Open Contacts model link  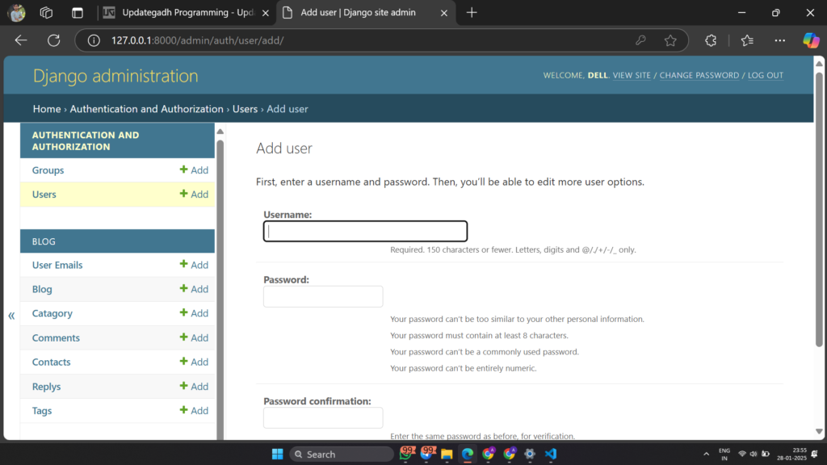(x=51, y=362)
